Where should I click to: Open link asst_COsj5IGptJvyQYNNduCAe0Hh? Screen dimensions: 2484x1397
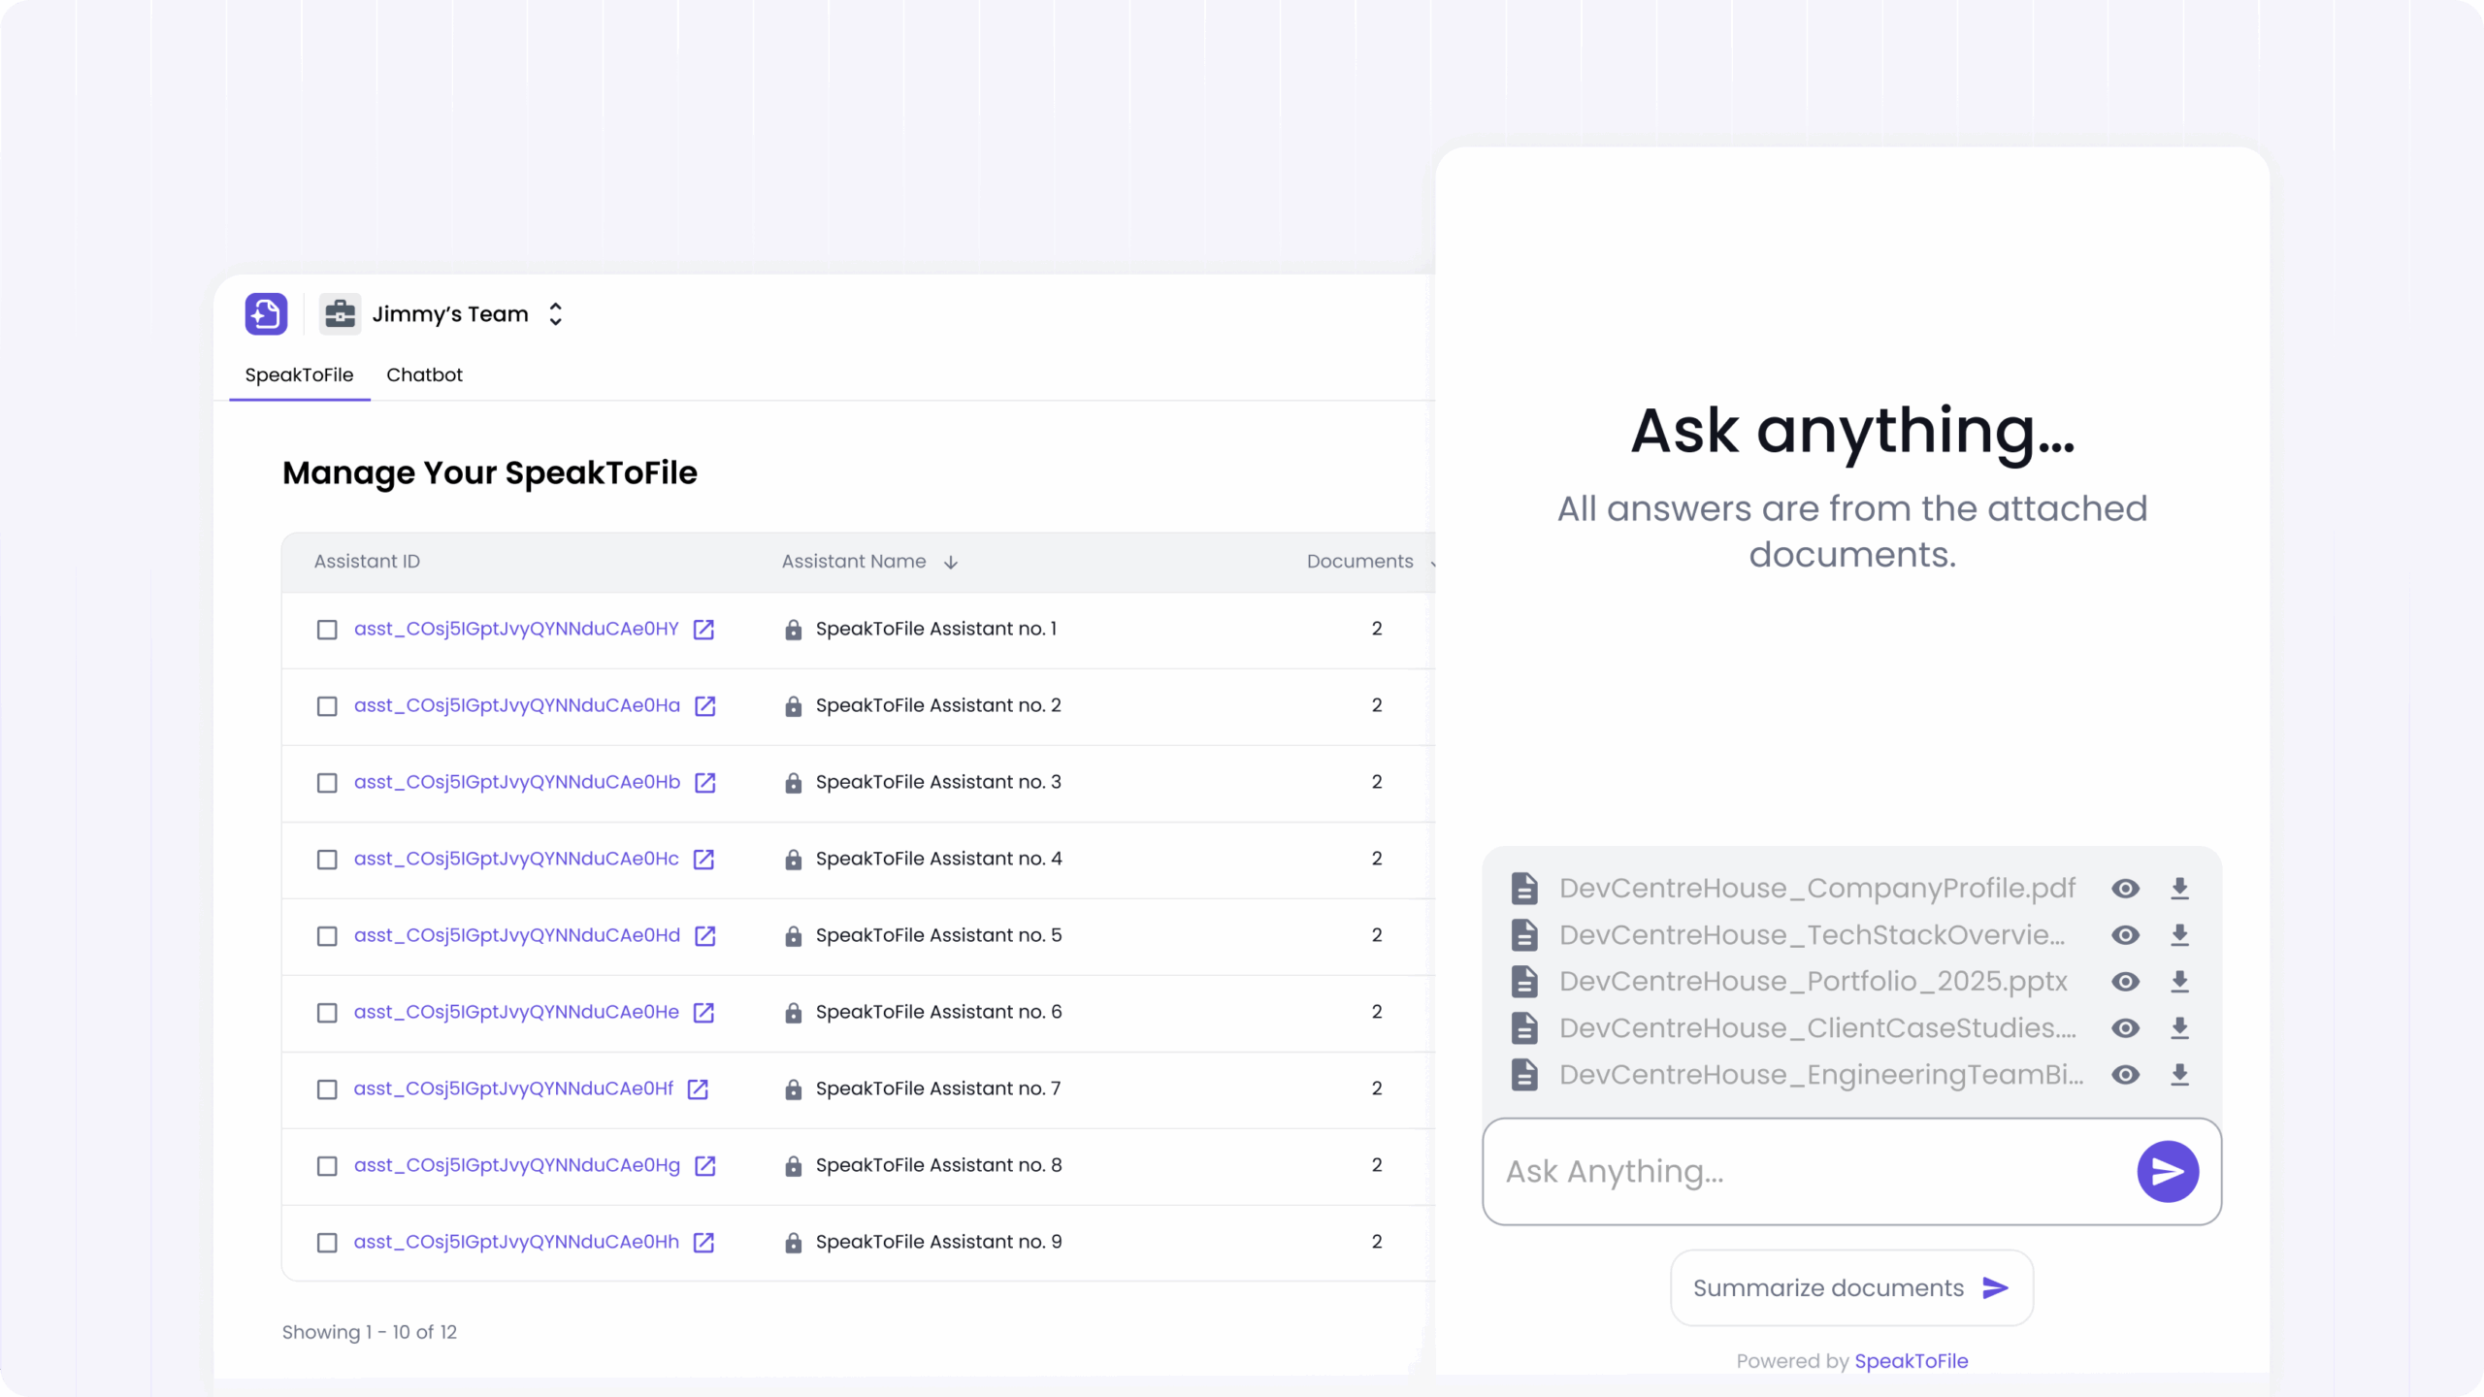[516, 1243]
